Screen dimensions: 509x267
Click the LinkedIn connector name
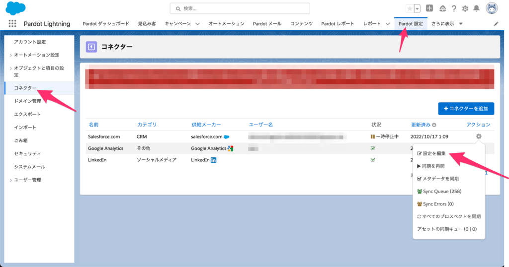click(97, 160)
